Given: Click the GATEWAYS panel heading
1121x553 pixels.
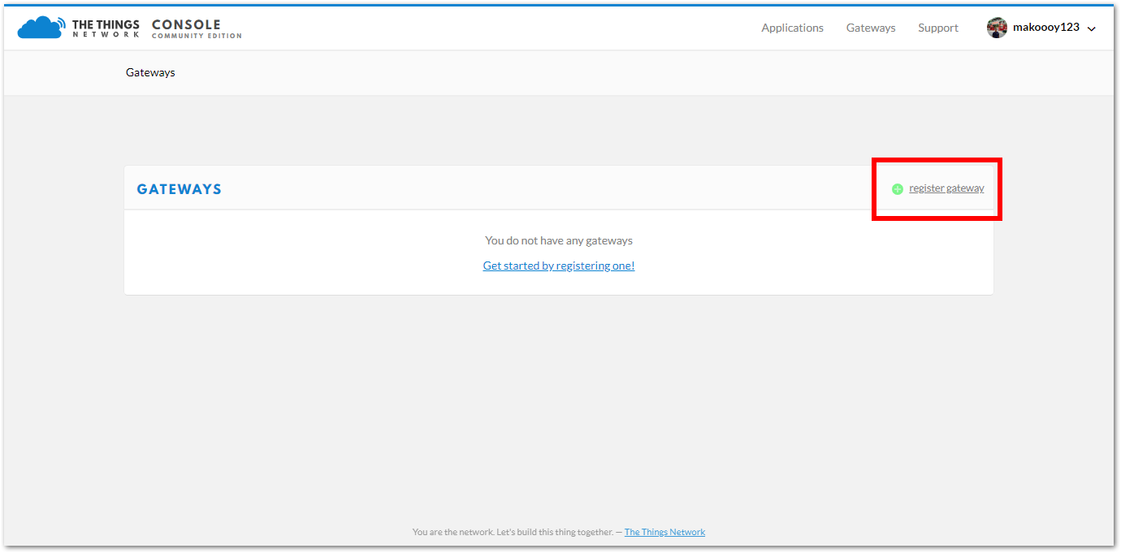Looking at the screenshot, I should coord(180,189).
